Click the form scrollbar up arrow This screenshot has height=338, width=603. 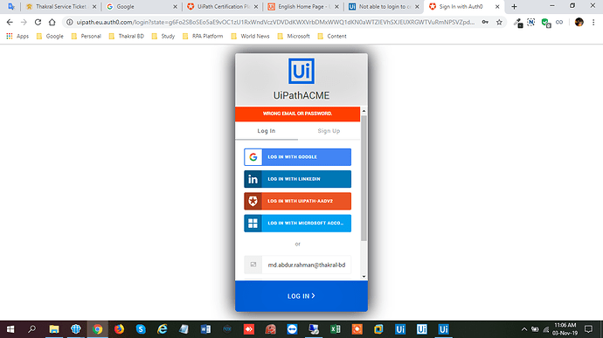[364, 111]
